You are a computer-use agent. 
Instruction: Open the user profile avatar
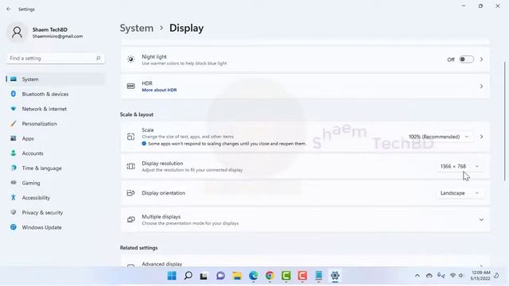click(17, 33)
